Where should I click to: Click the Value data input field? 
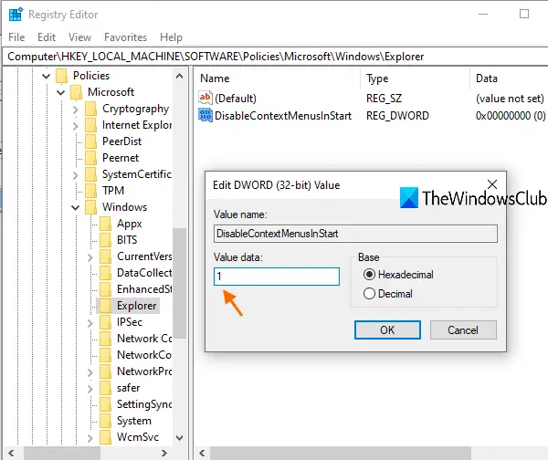[277, 277]
